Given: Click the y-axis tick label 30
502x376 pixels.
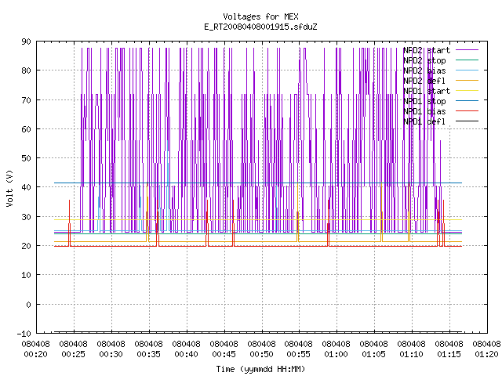Looking at the screenshot, I should tap(26, 217).
